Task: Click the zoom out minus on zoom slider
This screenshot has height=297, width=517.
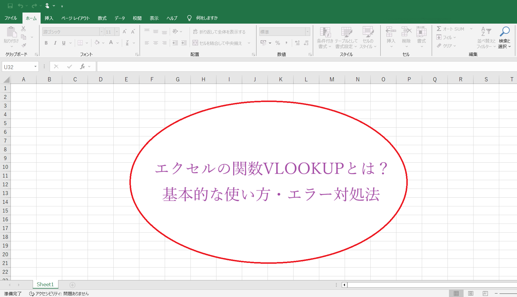Action: coord(496,293)
